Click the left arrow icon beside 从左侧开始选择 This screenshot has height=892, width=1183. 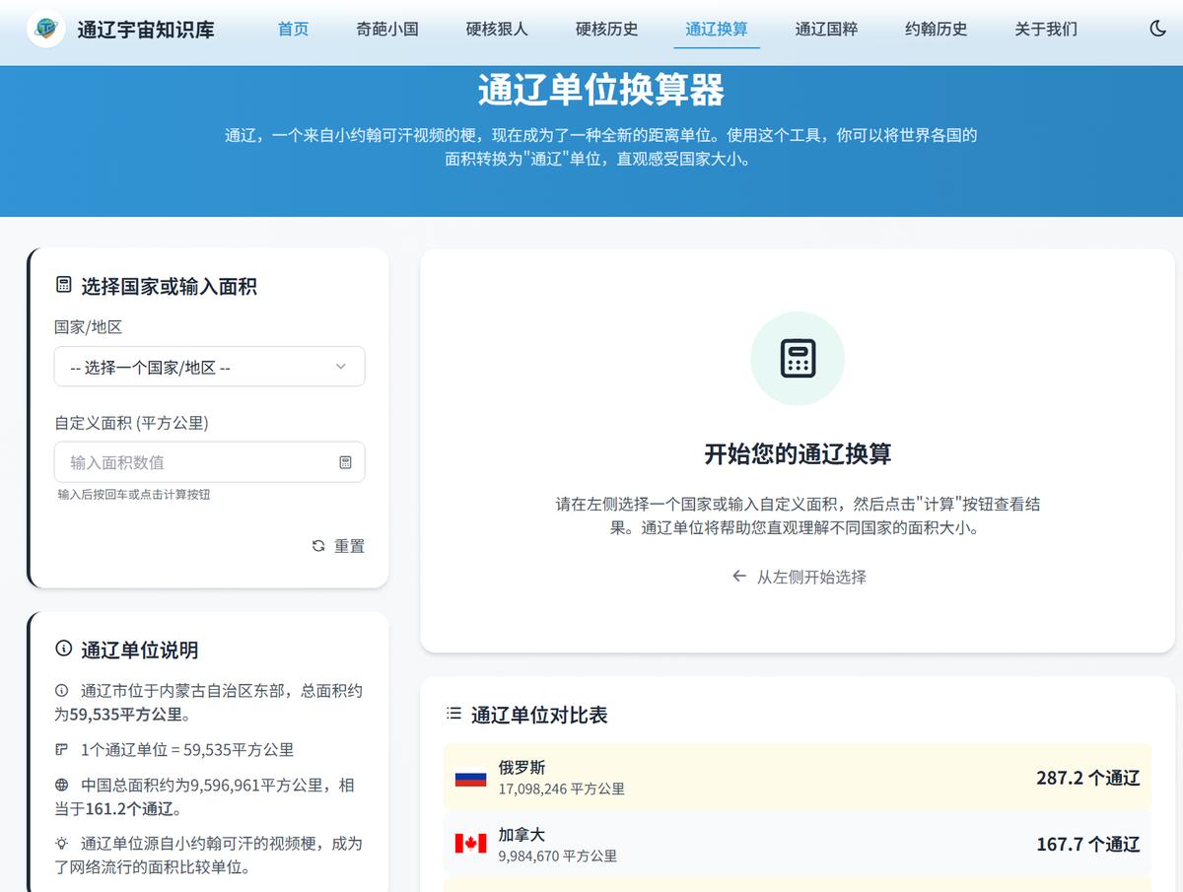tap(739, 577)
